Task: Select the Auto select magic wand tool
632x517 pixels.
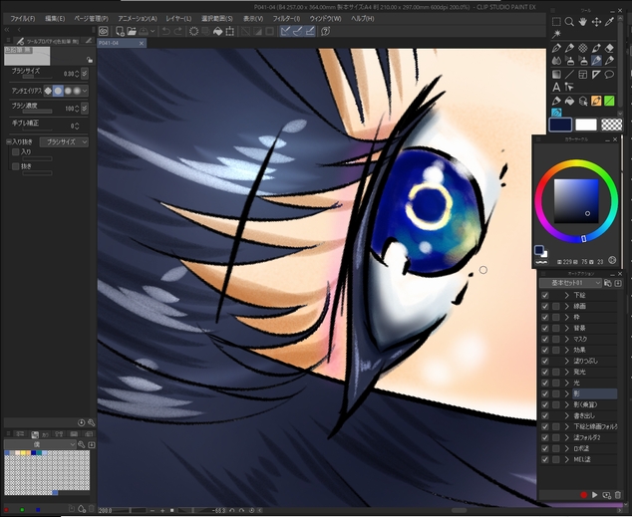Action: tap(556, 34)
